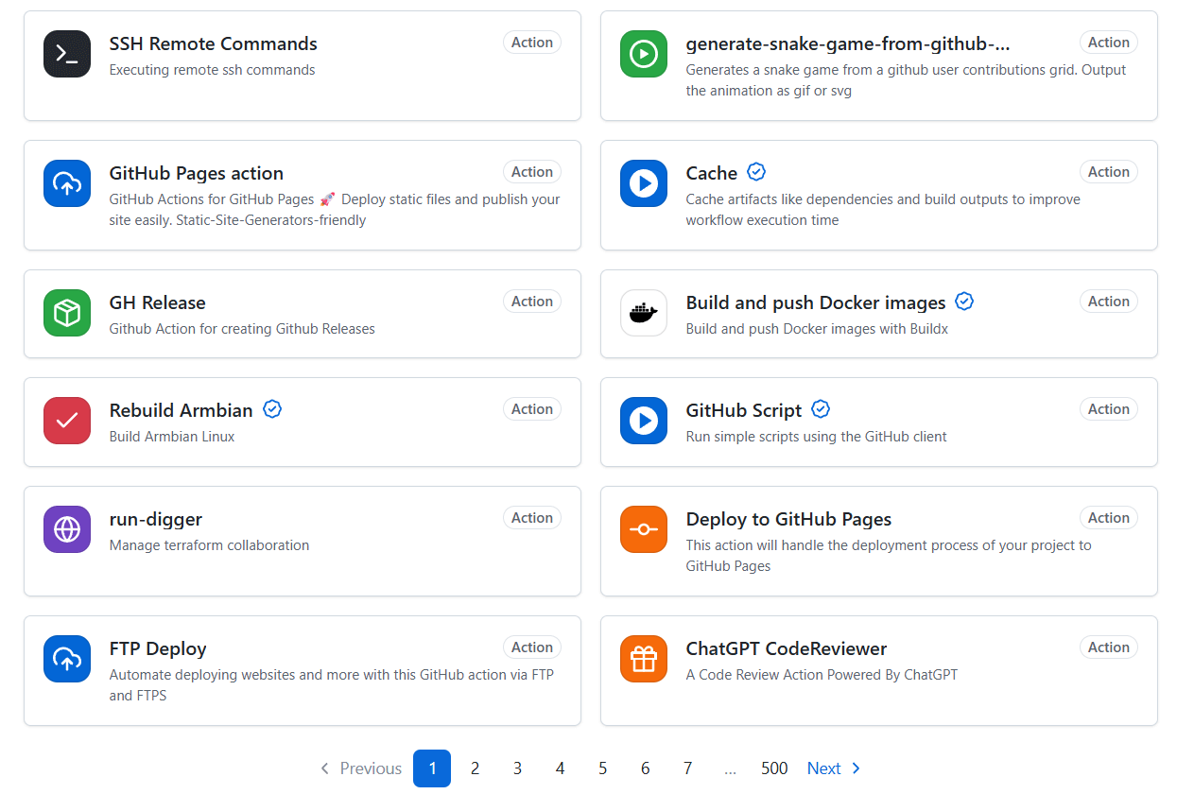1194x794 pixels.
Task: Click 'Run simple scripts using the GitHub client'
Action: pos(817,437)
